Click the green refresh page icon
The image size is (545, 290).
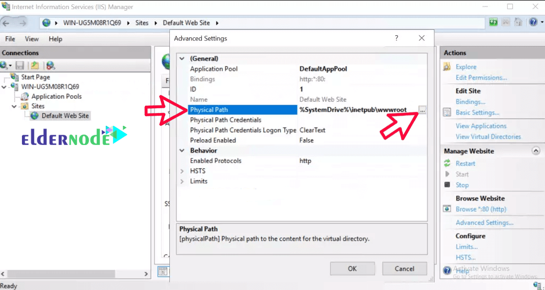click(x=493, y=22)
